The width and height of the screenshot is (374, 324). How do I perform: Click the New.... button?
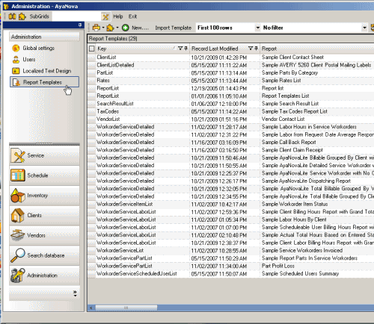140,28
